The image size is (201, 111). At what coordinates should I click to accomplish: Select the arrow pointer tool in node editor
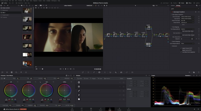tap(104, 6)
